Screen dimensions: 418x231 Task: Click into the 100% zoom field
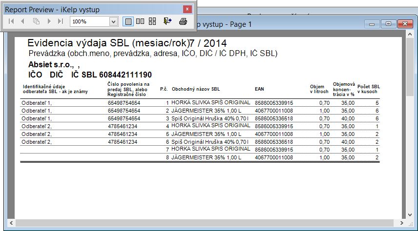(x=89, y=21)
